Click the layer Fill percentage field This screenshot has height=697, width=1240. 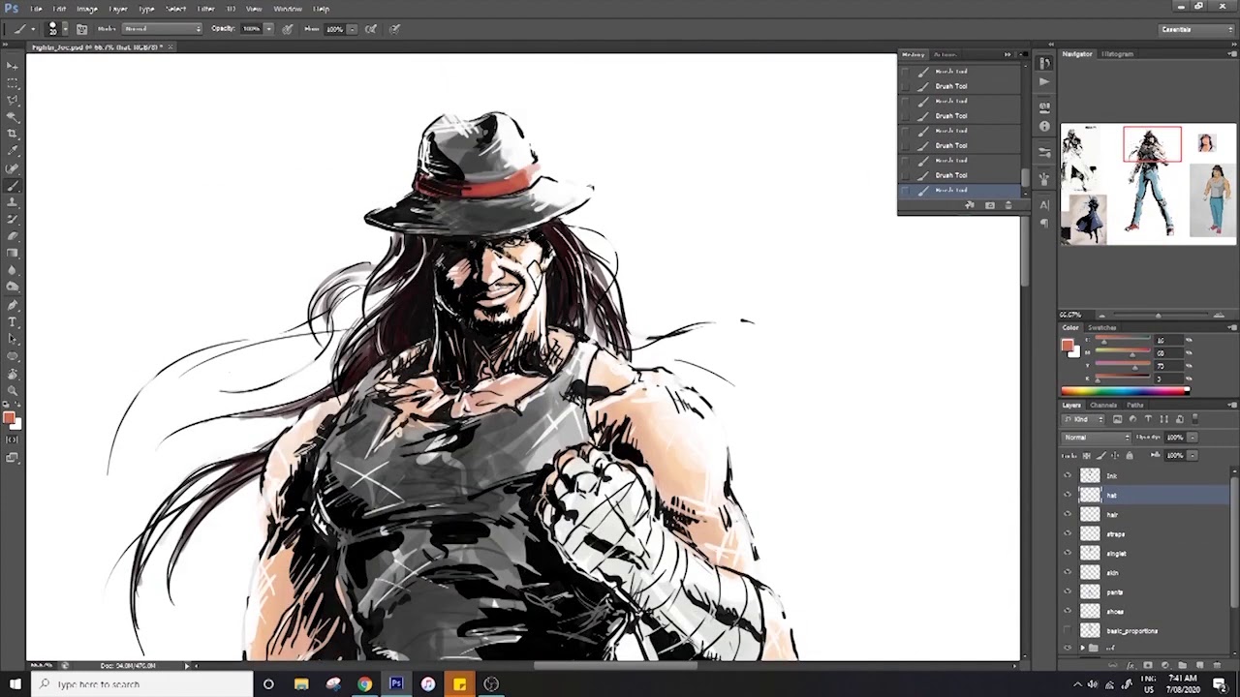[1174, 455]
